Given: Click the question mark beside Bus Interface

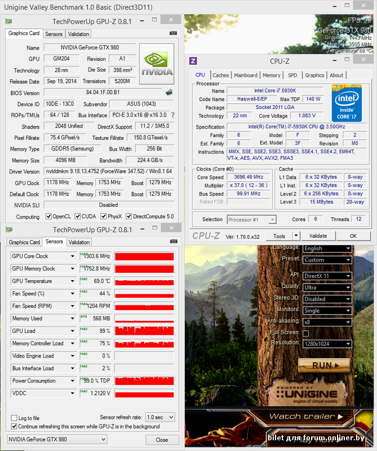Looking at the screenshot, I should click(173, 115).
